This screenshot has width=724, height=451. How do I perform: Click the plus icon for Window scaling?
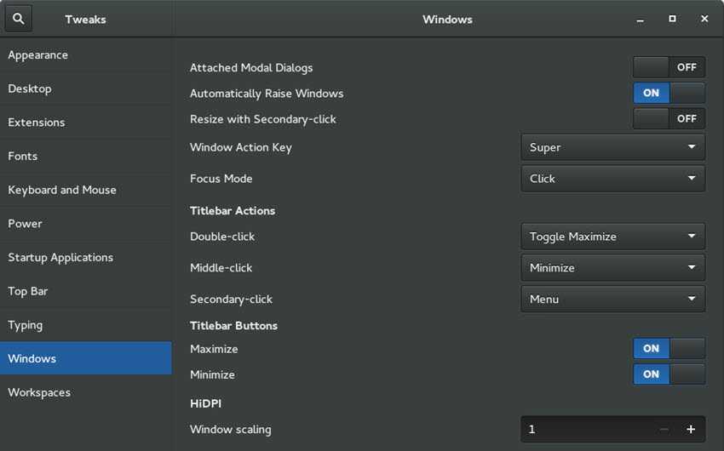(691, 430)
